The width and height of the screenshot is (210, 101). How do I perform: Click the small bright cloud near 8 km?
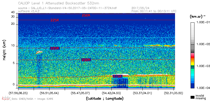point(39,52)
